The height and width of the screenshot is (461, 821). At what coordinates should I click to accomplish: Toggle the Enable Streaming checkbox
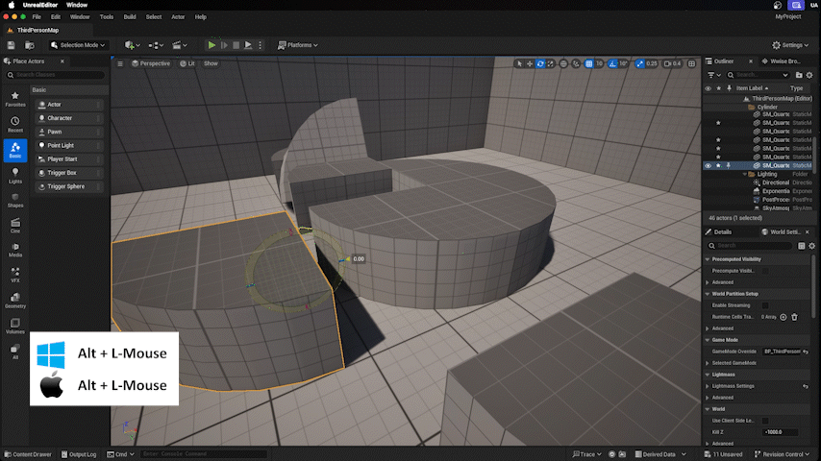tap(765, 305)
